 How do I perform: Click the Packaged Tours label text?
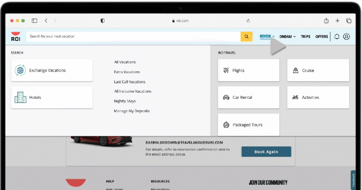coord(248,125)
